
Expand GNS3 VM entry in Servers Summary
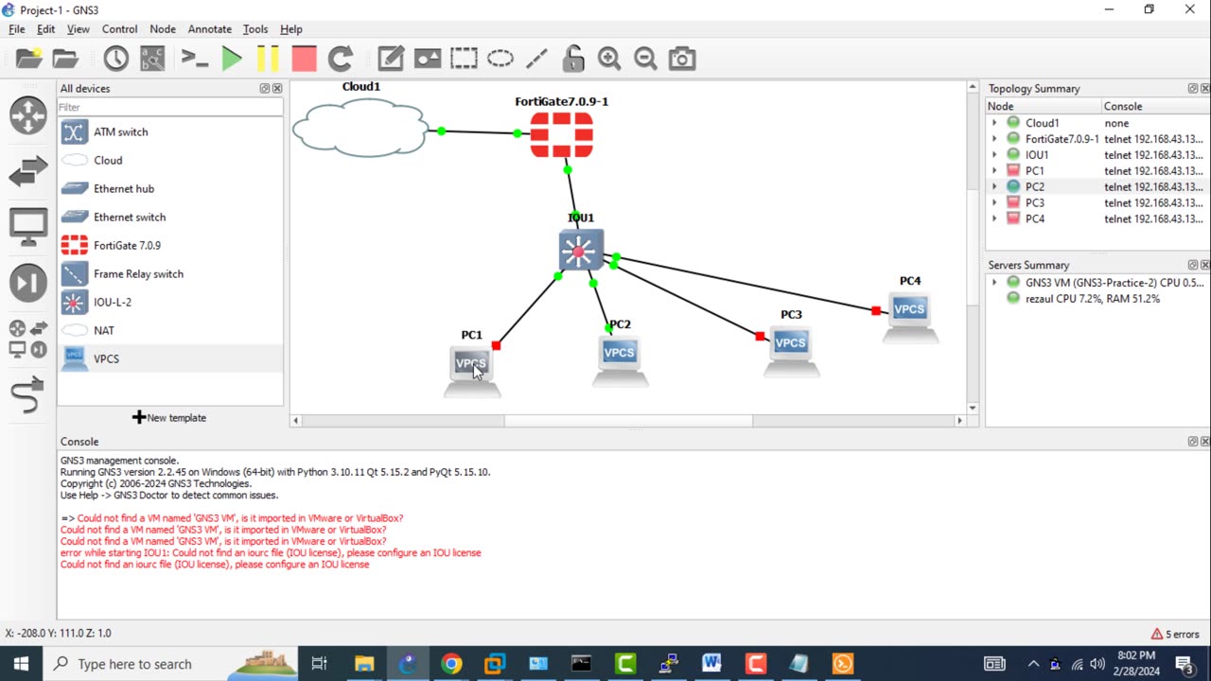pos(994,282)
